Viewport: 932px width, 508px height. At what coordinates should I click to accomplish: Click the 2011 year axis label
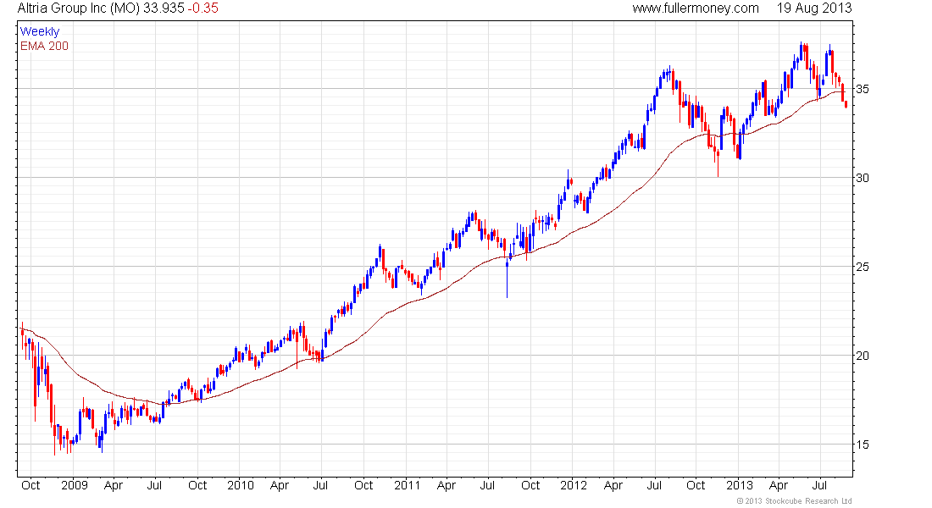coord(408,485)
